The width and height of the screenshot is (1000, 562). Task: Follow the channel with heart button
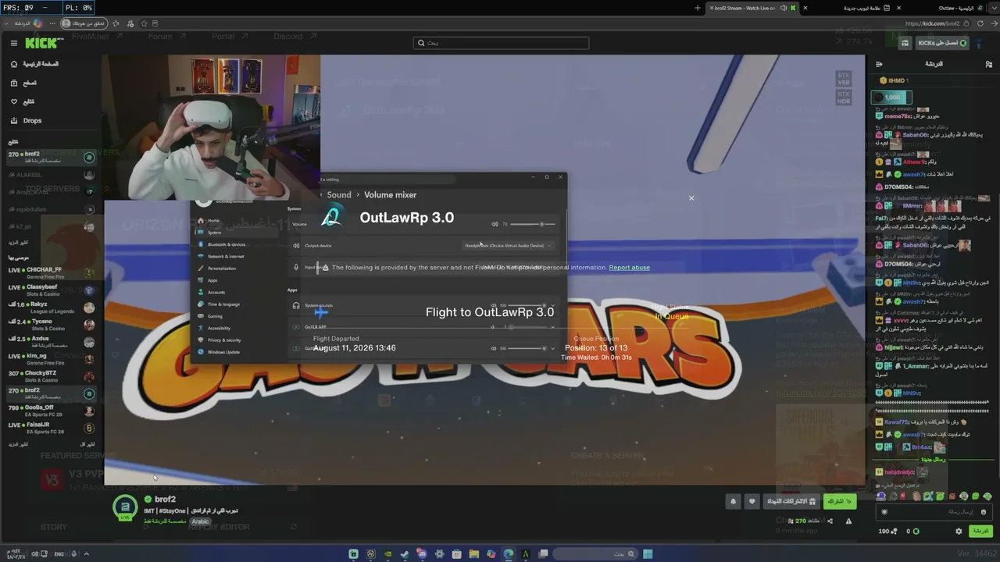pyautogui.click(x=752, y=501)
